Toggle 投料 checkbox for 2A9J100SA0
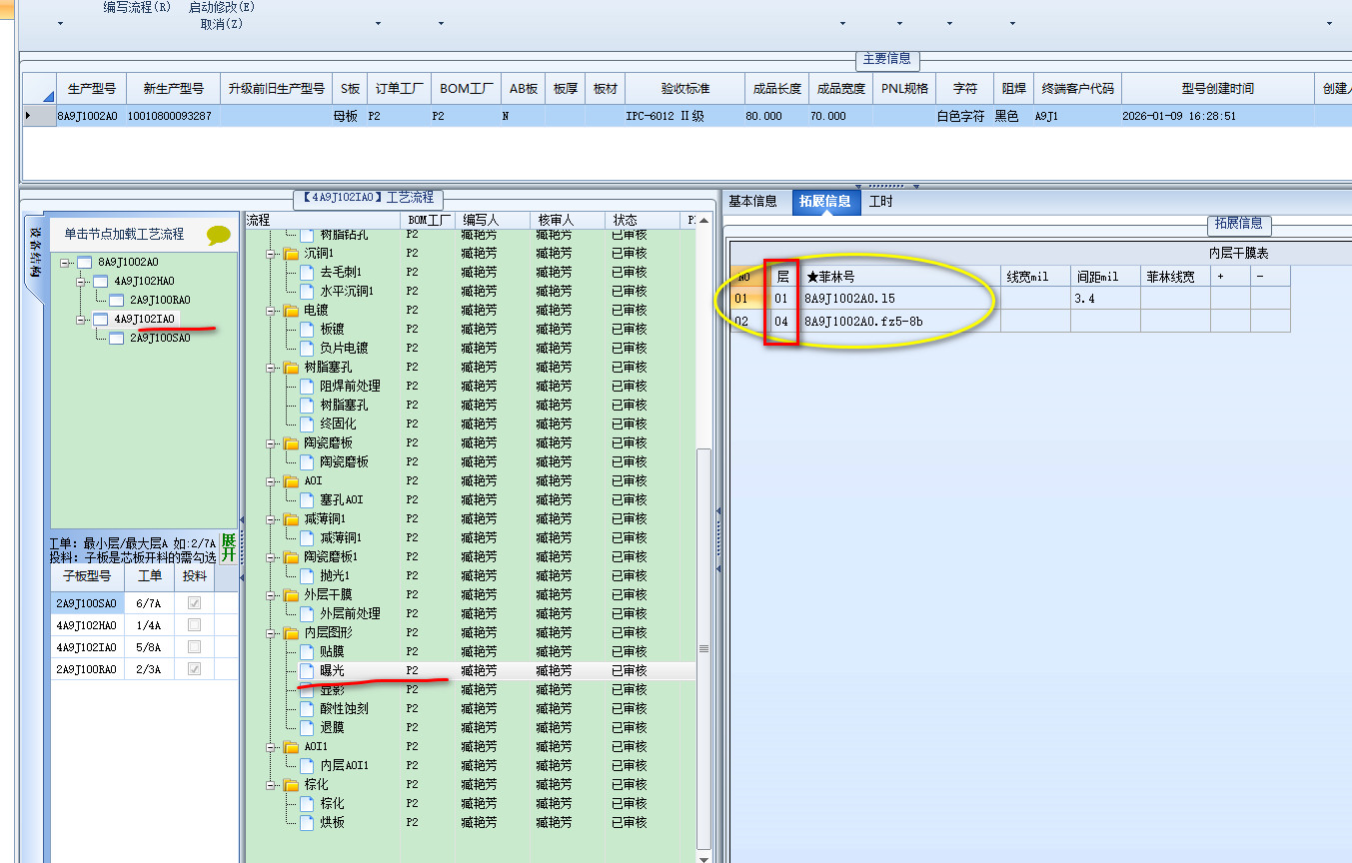1352x863 pixels. pyautogui.click(x=194, y=603)
